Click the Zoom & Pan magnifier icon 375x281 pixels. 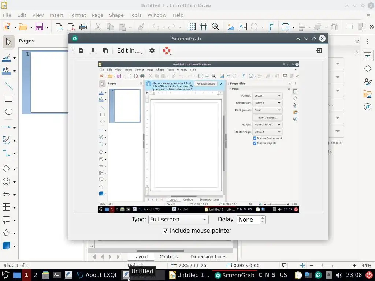click(215, 27)
